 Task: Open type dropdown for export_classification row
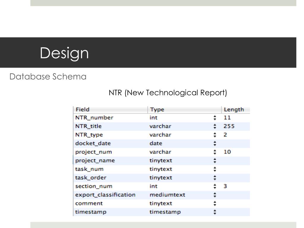coord(215,195)
